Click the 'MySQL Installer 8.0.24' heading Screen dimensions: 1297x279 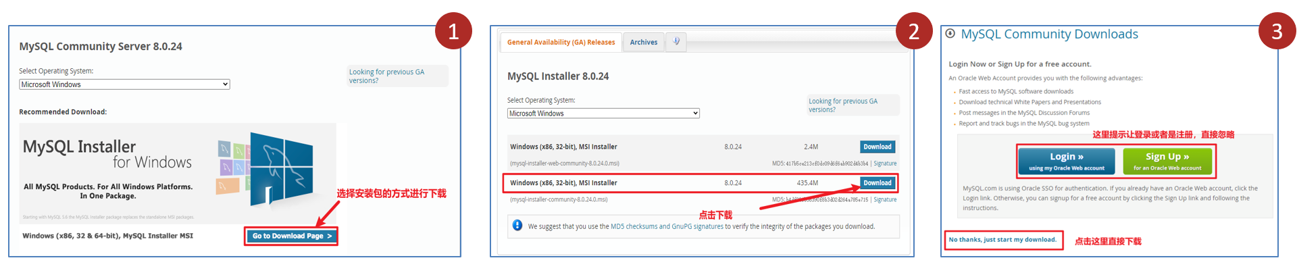click(558, 76)
